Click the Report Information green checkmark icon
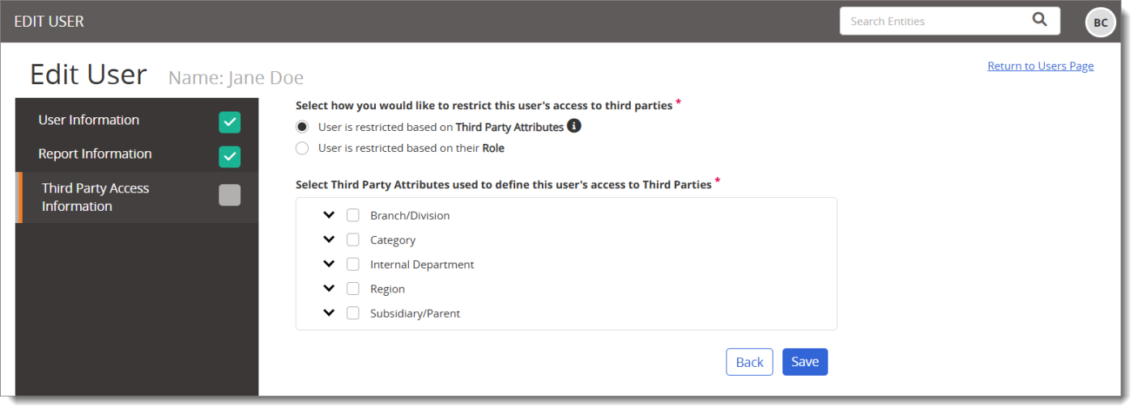1138x413 pixels. [230, 156]
